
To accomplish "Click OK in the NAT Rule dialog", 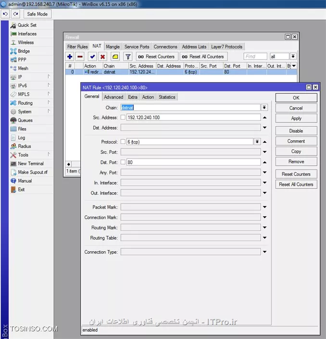I will 296,98.
